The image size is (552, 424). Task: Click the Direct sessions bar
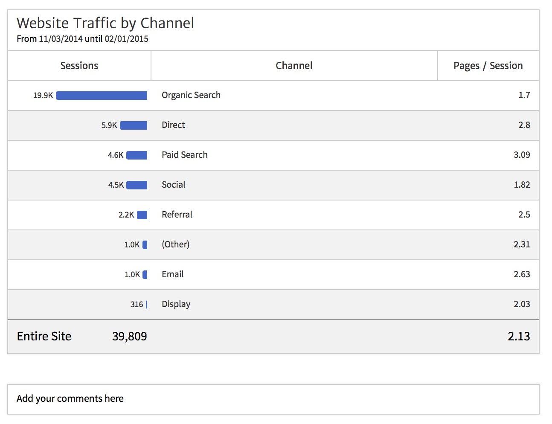(134, 125)
